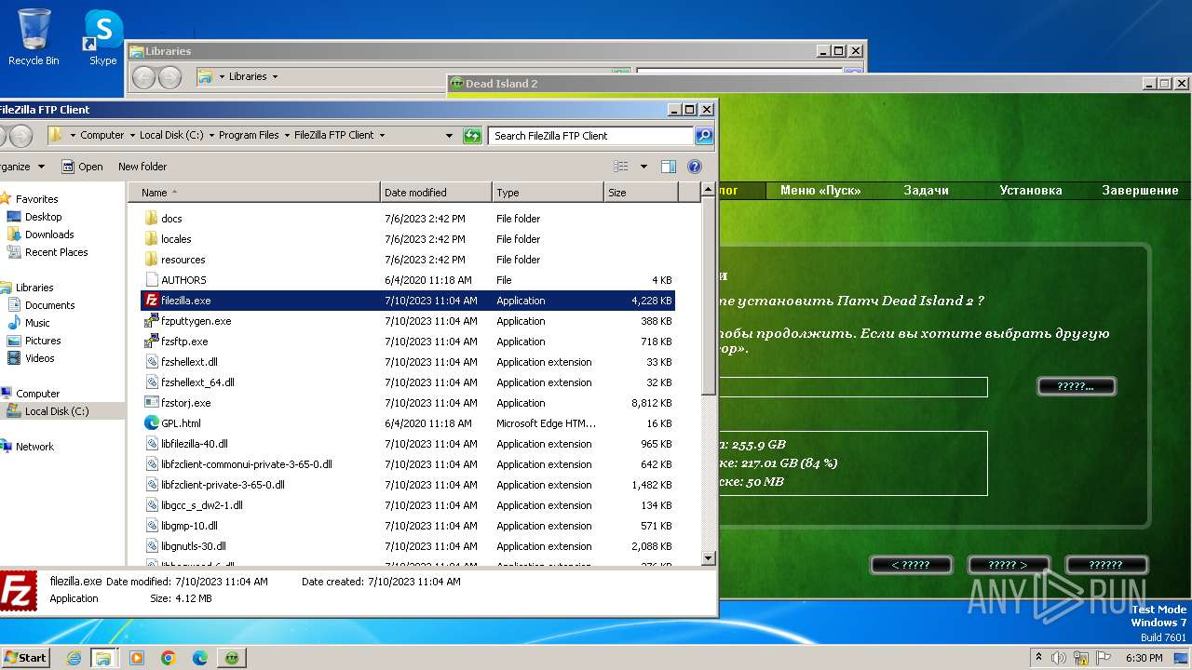Select the docs folder icon

[152, 219]
